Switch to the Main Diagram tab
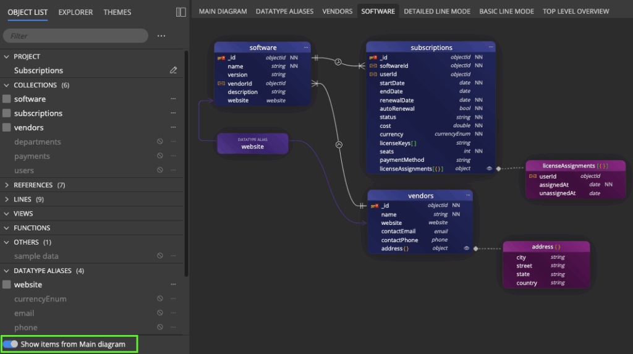Screen dimensions: 633x354 (223, 11)
